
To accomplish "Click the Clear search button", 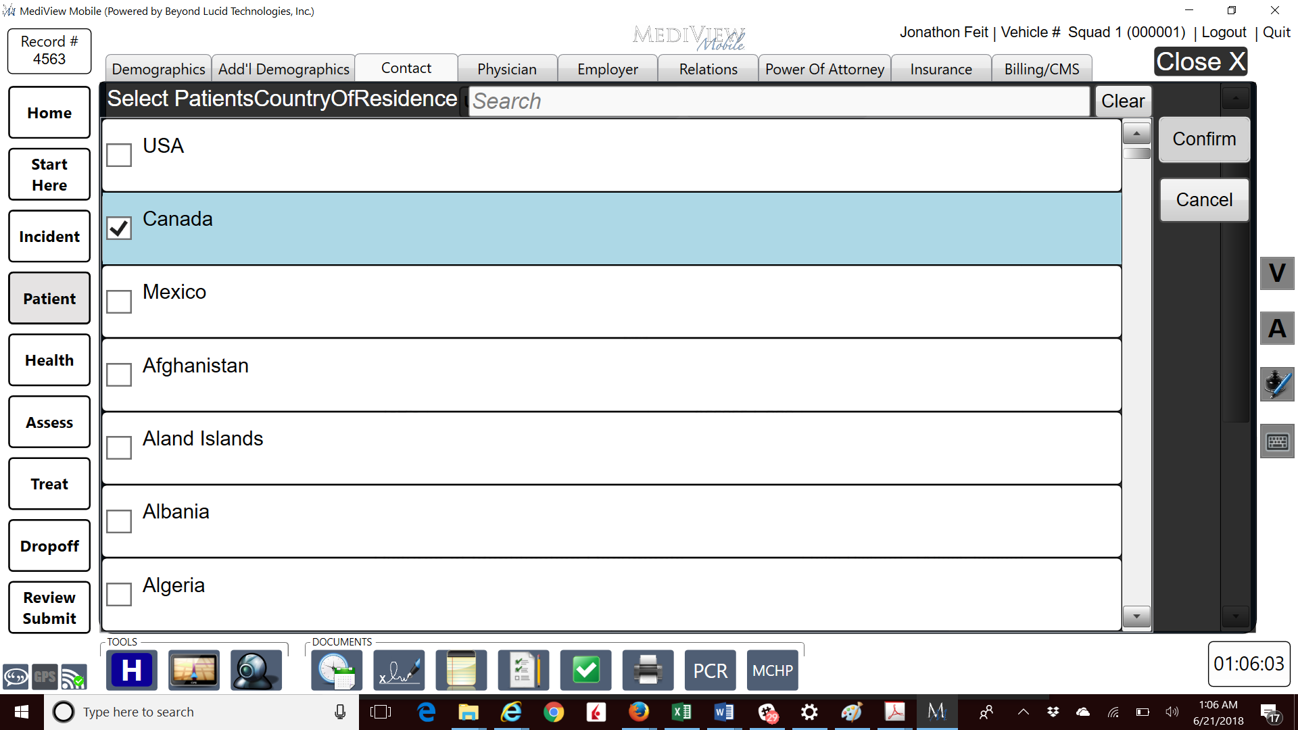I will [x=1122, y=101].
